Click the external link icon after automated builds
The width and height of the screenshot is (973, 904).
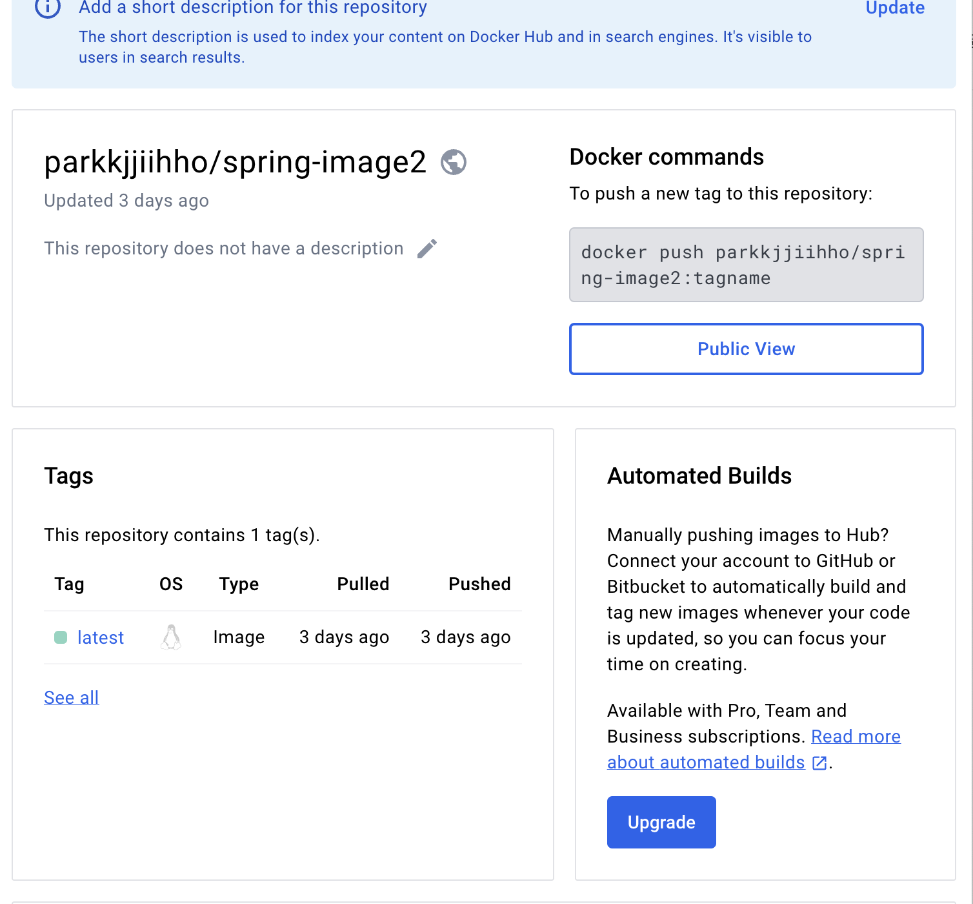[819, 763]
